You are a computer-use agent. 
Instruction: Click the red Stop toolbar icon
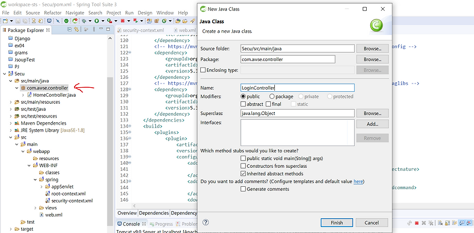point(123,21)
